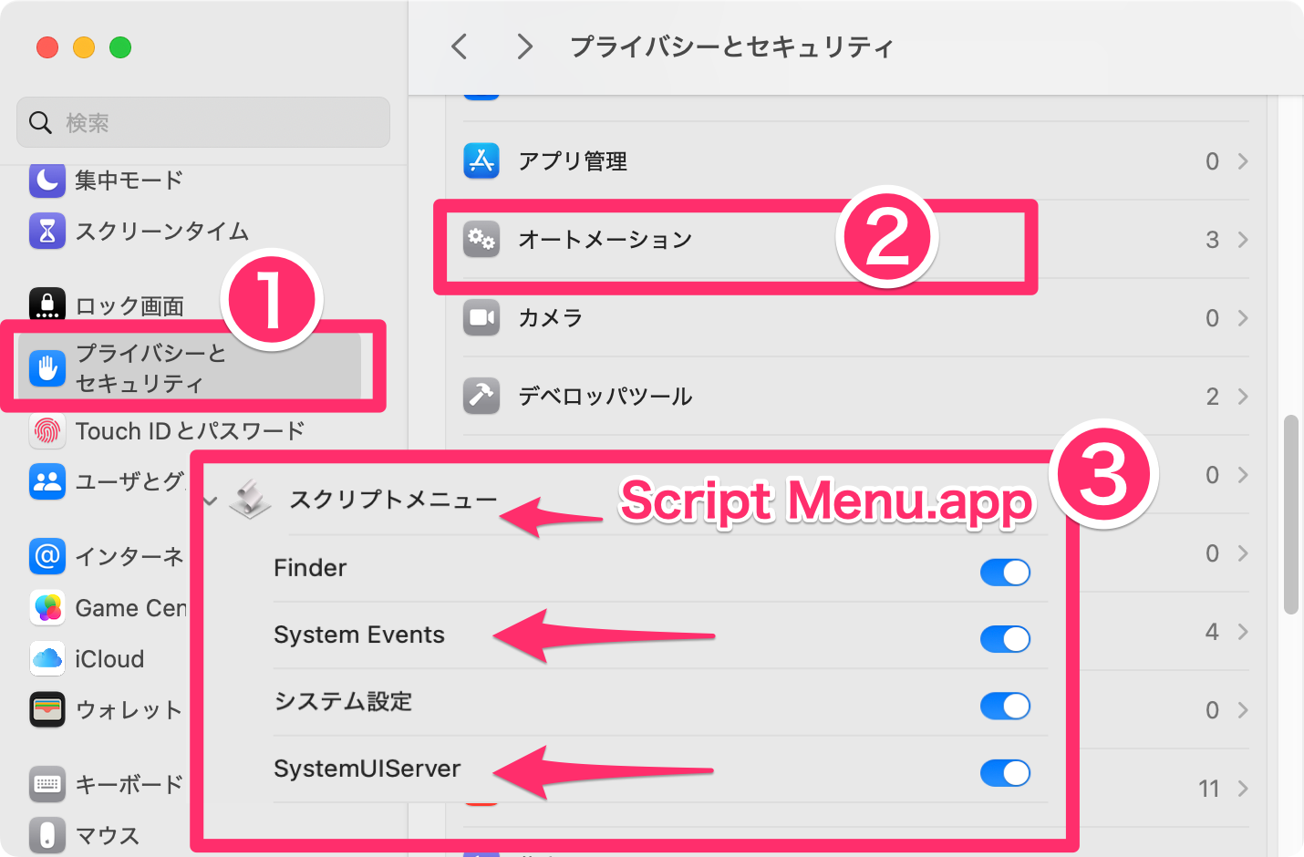Open カメラ row chevron

[x=1243, y=317]
